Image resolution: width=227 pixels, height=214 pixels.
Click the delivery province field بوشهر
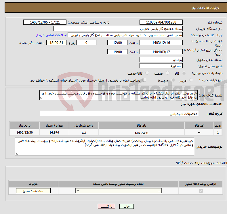(161, 59)
